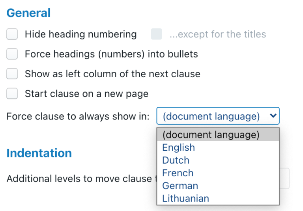Pick Dutch in the language dropdown list
303x211 pixels.
click(176, 160)
